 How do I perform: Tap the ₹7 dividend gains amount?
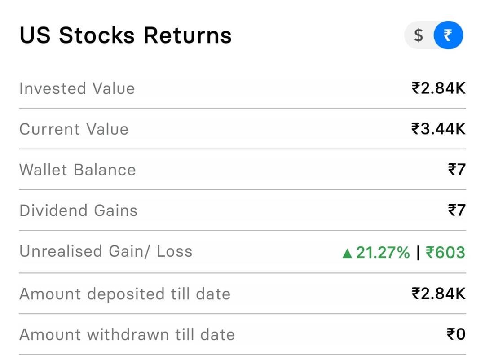457,210
